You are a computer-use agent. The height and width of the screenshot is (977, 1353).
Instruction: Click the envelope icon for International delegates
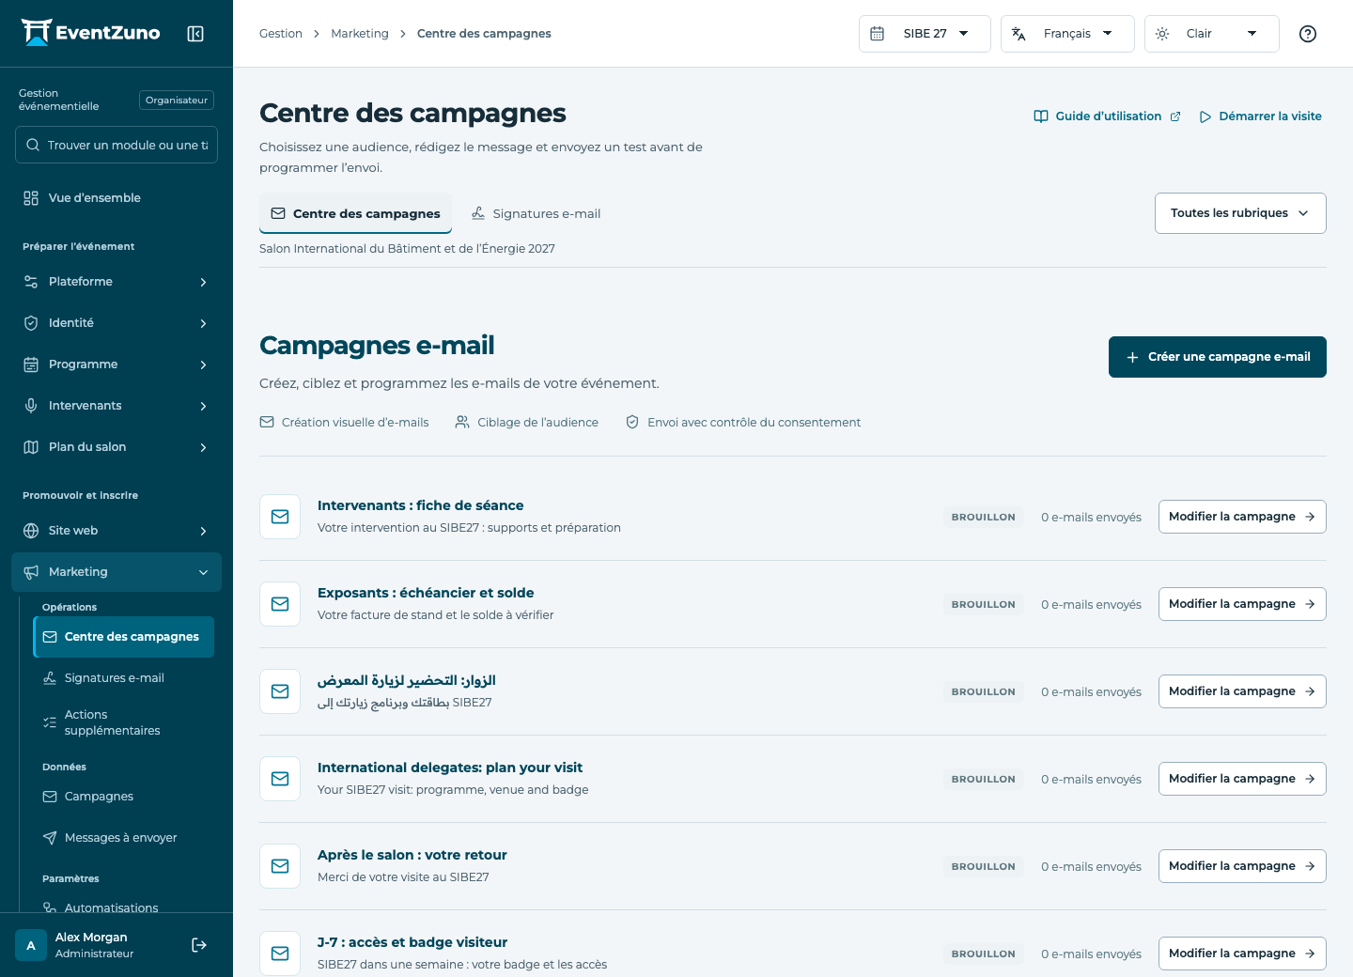(280, 779)
